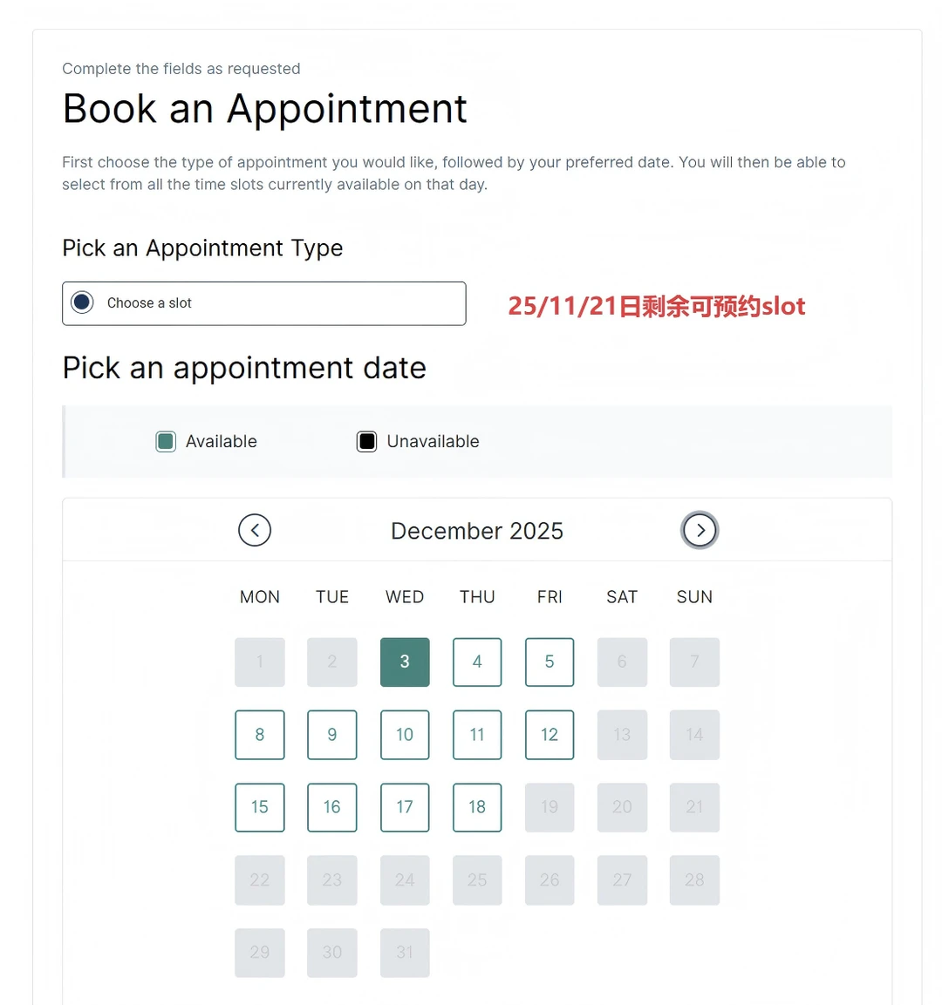942x1005 pixels.
Task: Pick December 9 on the calendar
Action: point(332,735)
